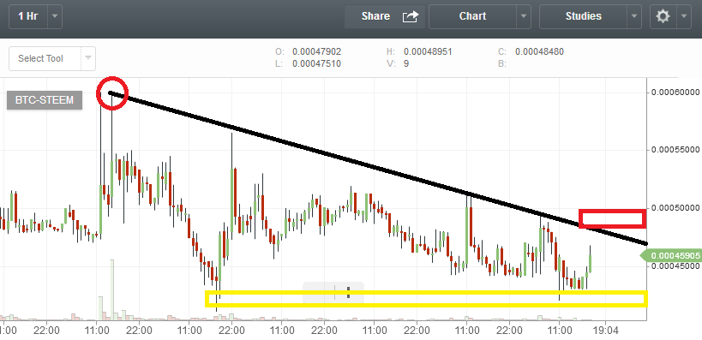
Task: Click the current price tag 0.00045905
Action: pos(671,255)
